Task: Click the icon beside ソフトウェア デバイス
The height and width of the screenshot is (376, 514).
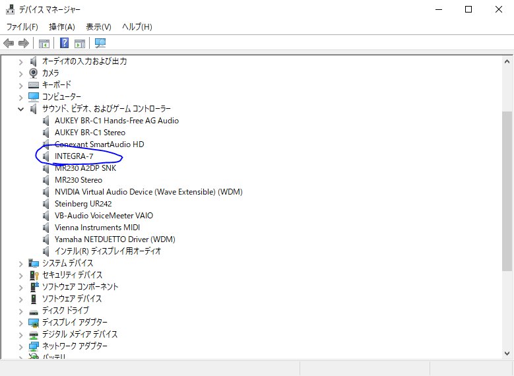Action: (x=34, y=299)
